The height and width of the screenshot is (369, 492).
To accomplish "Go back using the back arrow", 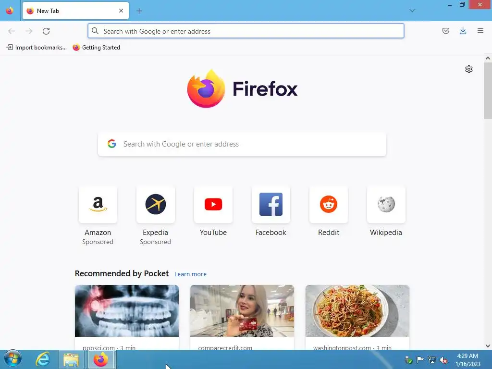I will 12,31.
